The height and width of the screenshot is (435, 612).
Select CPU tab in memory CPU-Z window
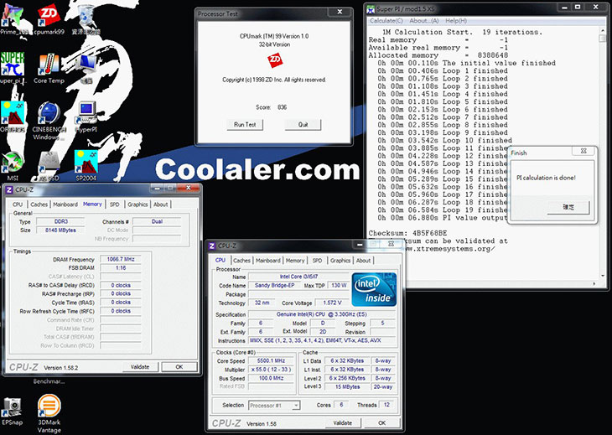click(x=18, y=205)
